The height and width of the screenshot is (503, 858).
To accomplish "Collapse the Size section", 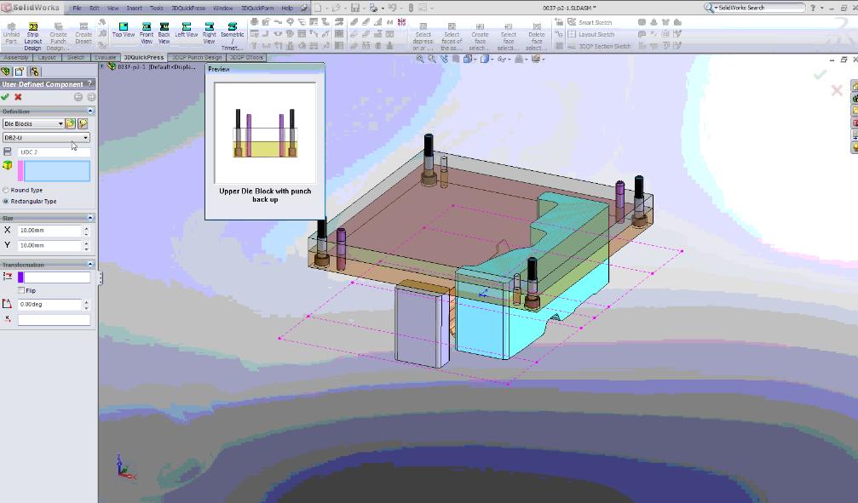I will tap(90, 218).
